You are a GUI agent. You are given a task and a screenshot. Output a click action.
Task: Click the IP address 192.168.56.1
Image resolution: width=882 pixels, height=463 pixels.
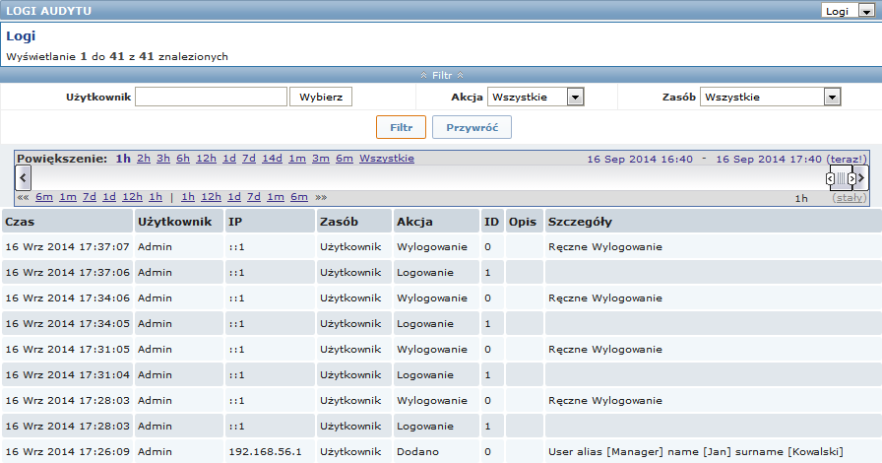(x=265, y=452)
